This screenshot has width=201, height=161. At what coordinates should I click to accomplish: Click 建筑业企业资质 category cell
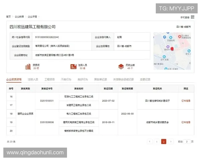25,114
